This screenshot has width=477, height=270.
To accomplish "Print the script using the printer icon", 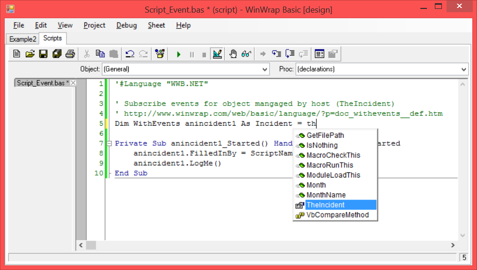I will pos(70,54).
